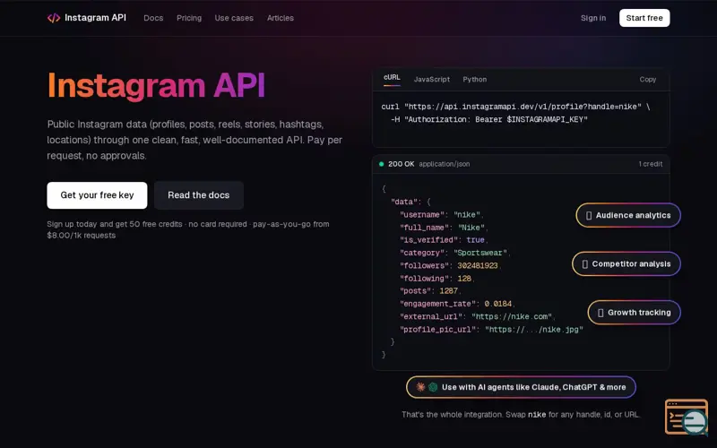Click the "full_name": "Nike" JSON line
Screen dimensions: 717x448
click(444, 228)
